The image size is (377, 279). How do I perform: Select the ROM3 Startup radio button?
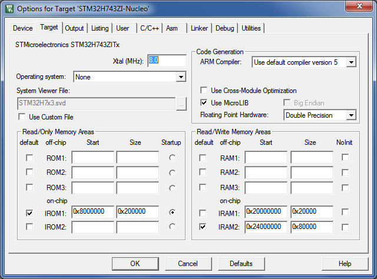coord(172,188)
